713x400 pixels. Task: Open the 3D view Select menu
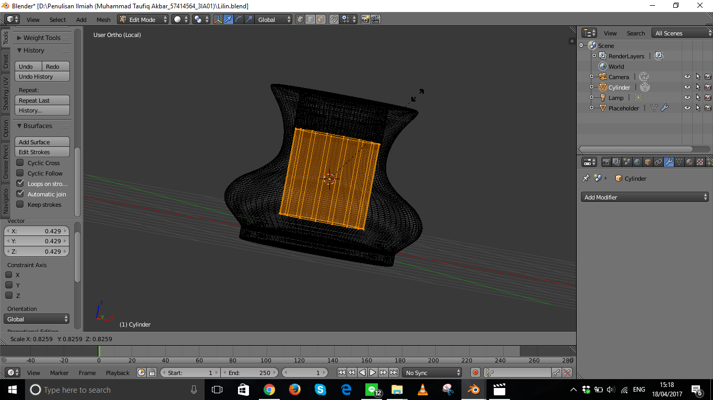tap(57, 19)
